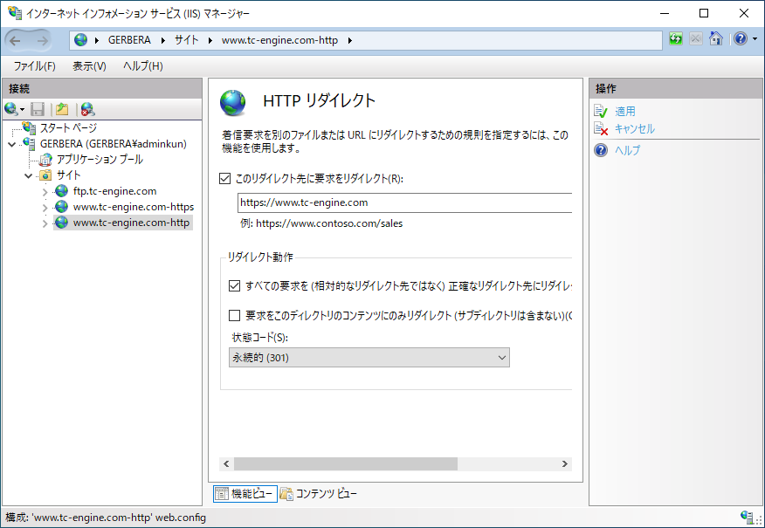Click the キャンセル link in 操作 pane

click(634, 128)
